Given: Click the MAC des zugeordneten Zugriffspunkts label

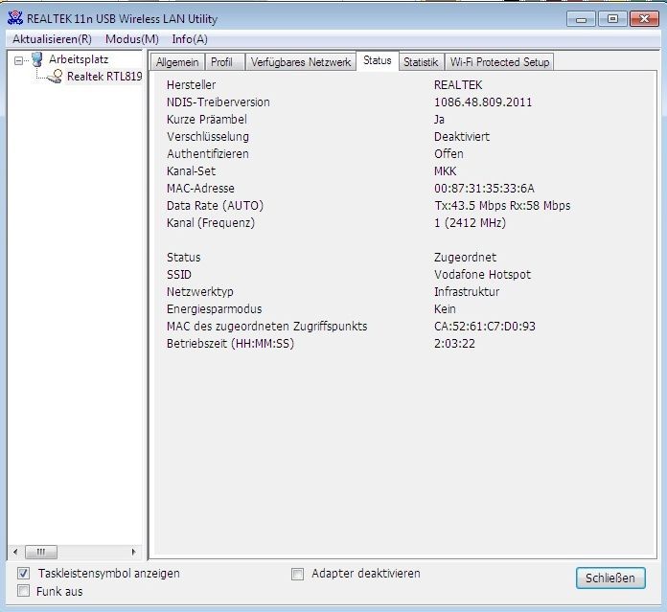Looking at the screenshot, I should tap(266, 327).
